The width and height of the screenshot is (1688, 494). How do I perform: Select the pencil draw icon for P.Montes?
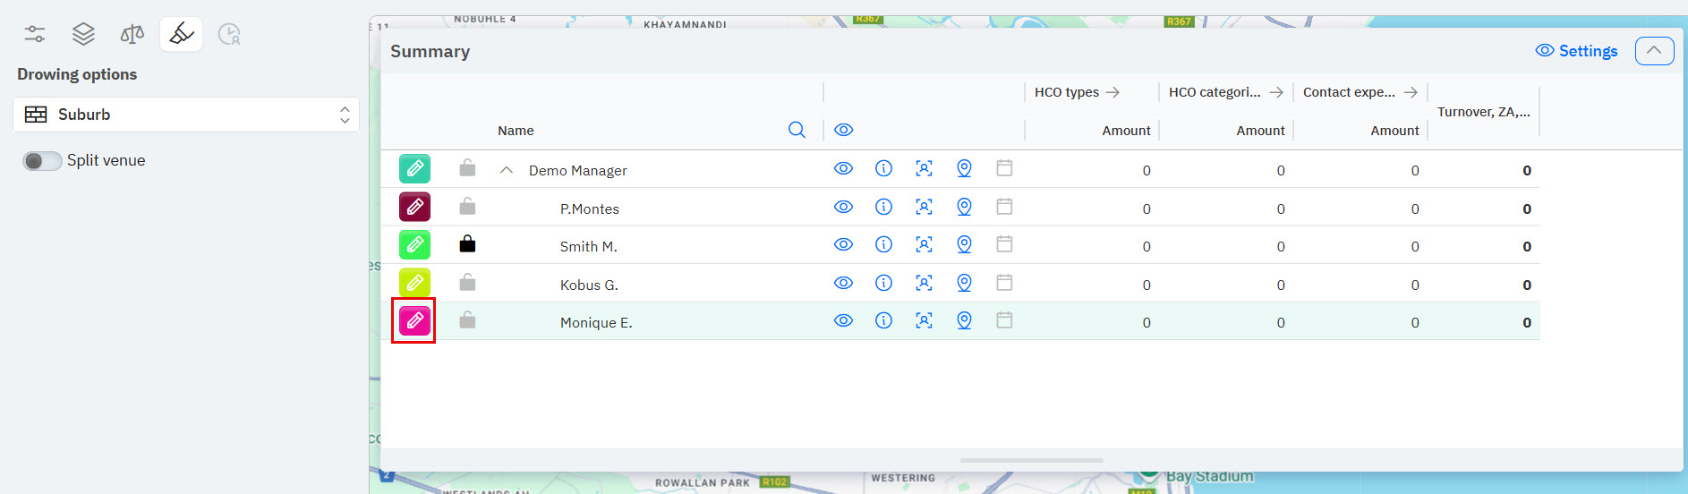[414, 207]
